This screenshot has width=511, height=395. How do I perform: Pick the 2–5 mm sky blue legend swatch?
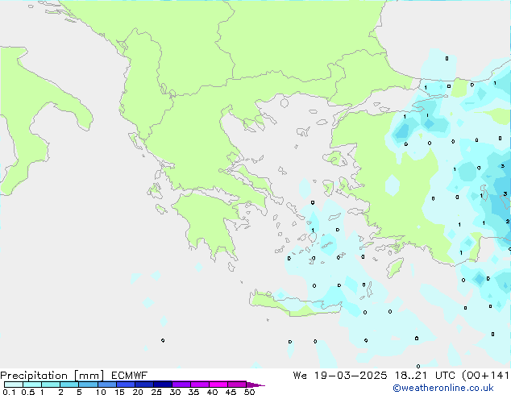[x=69, y=385]
